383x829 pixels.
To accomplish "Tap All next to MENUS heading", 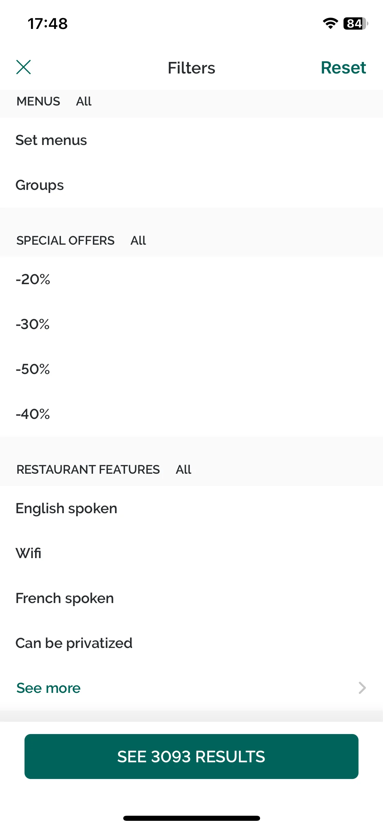I will click(84, 101).
